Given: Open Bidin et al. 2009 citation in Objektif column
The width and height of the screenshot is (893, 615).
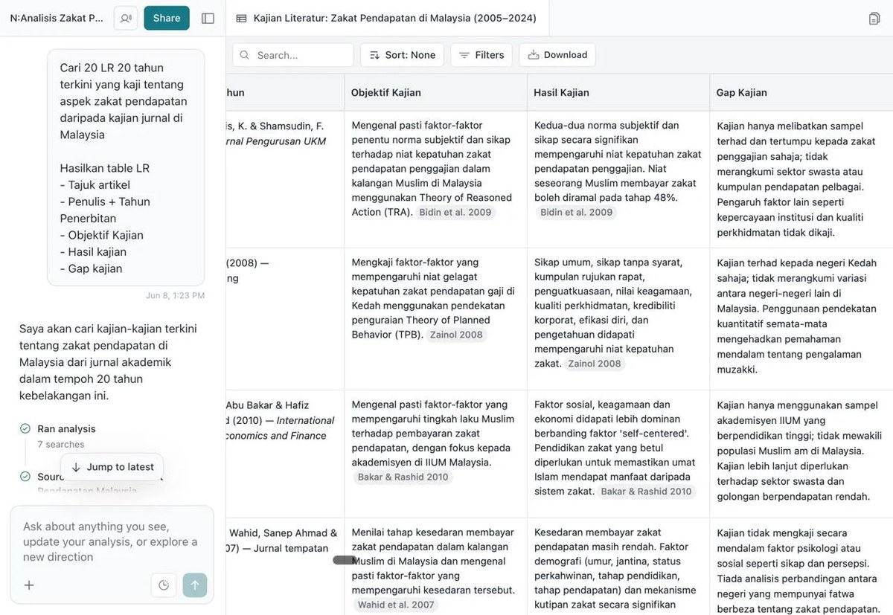Looking at the screenshot, I should [x=455, y=212].
